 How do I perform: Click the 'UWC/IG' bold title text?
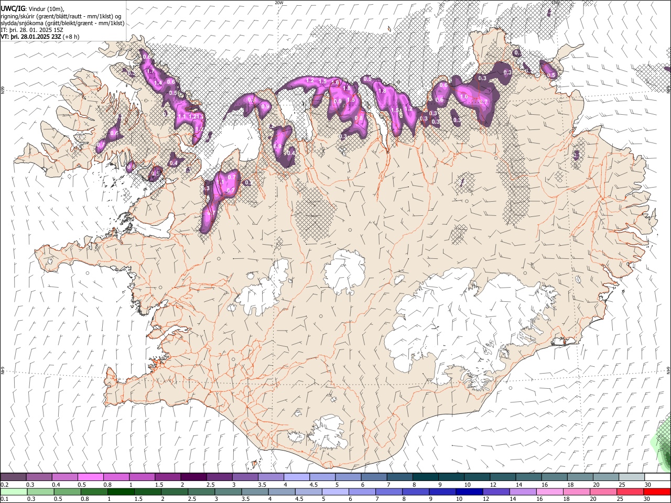coord(13,9)
